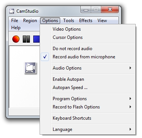Open the Help menu
142x138 pixels.
(x=16, y=28)
